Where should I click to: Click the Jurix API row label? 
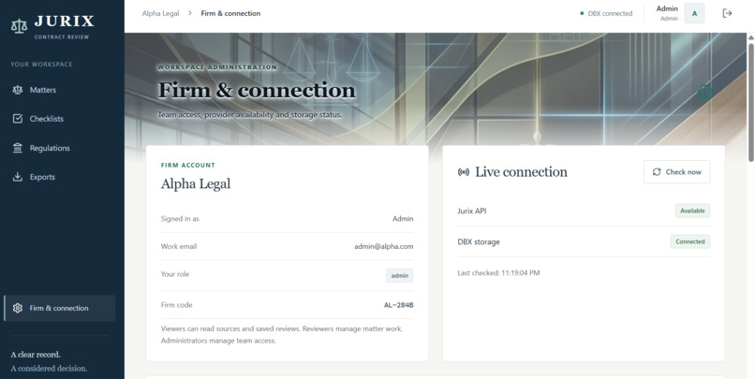[472, 211]
